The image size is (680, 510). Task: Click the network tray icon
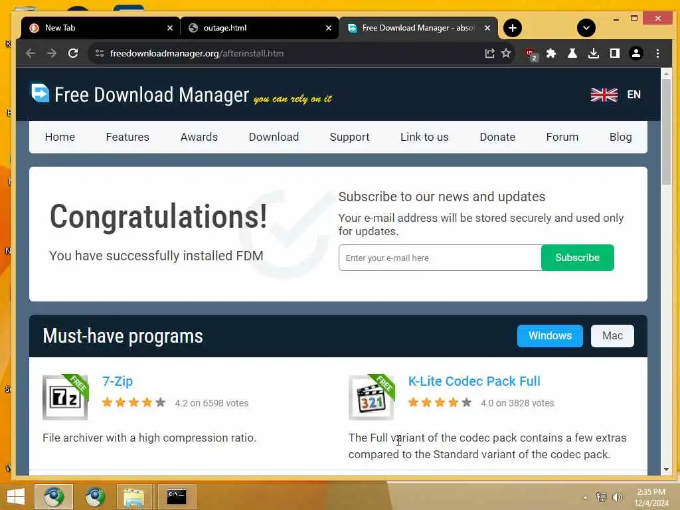tap(601, 497)
